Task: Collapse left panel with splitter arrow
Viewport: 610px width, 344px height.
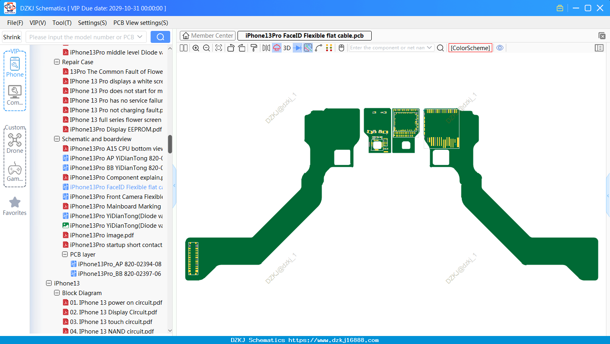Action: click(174, 186)
